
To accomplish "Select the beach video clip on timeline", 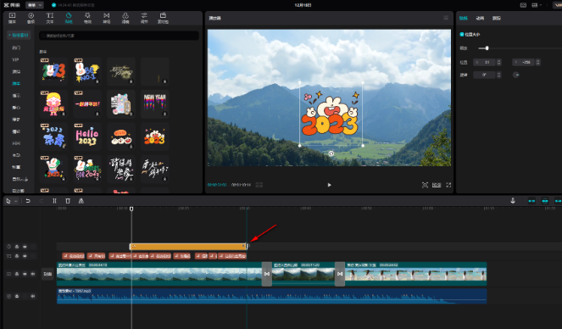I will tap(415, 274).
